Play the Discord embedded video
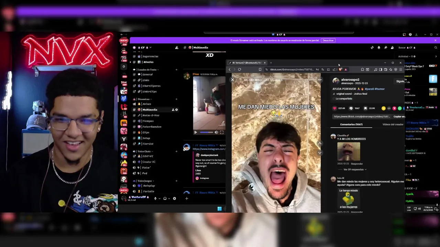This screenshot has width=440, height=247. pyautogui.click(x=196, y=132)
